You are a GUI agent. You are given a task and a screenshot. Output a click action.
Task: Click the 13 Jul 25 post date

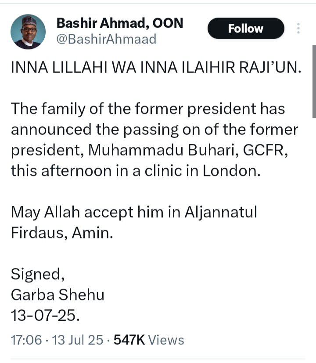[x=78, y=340]
